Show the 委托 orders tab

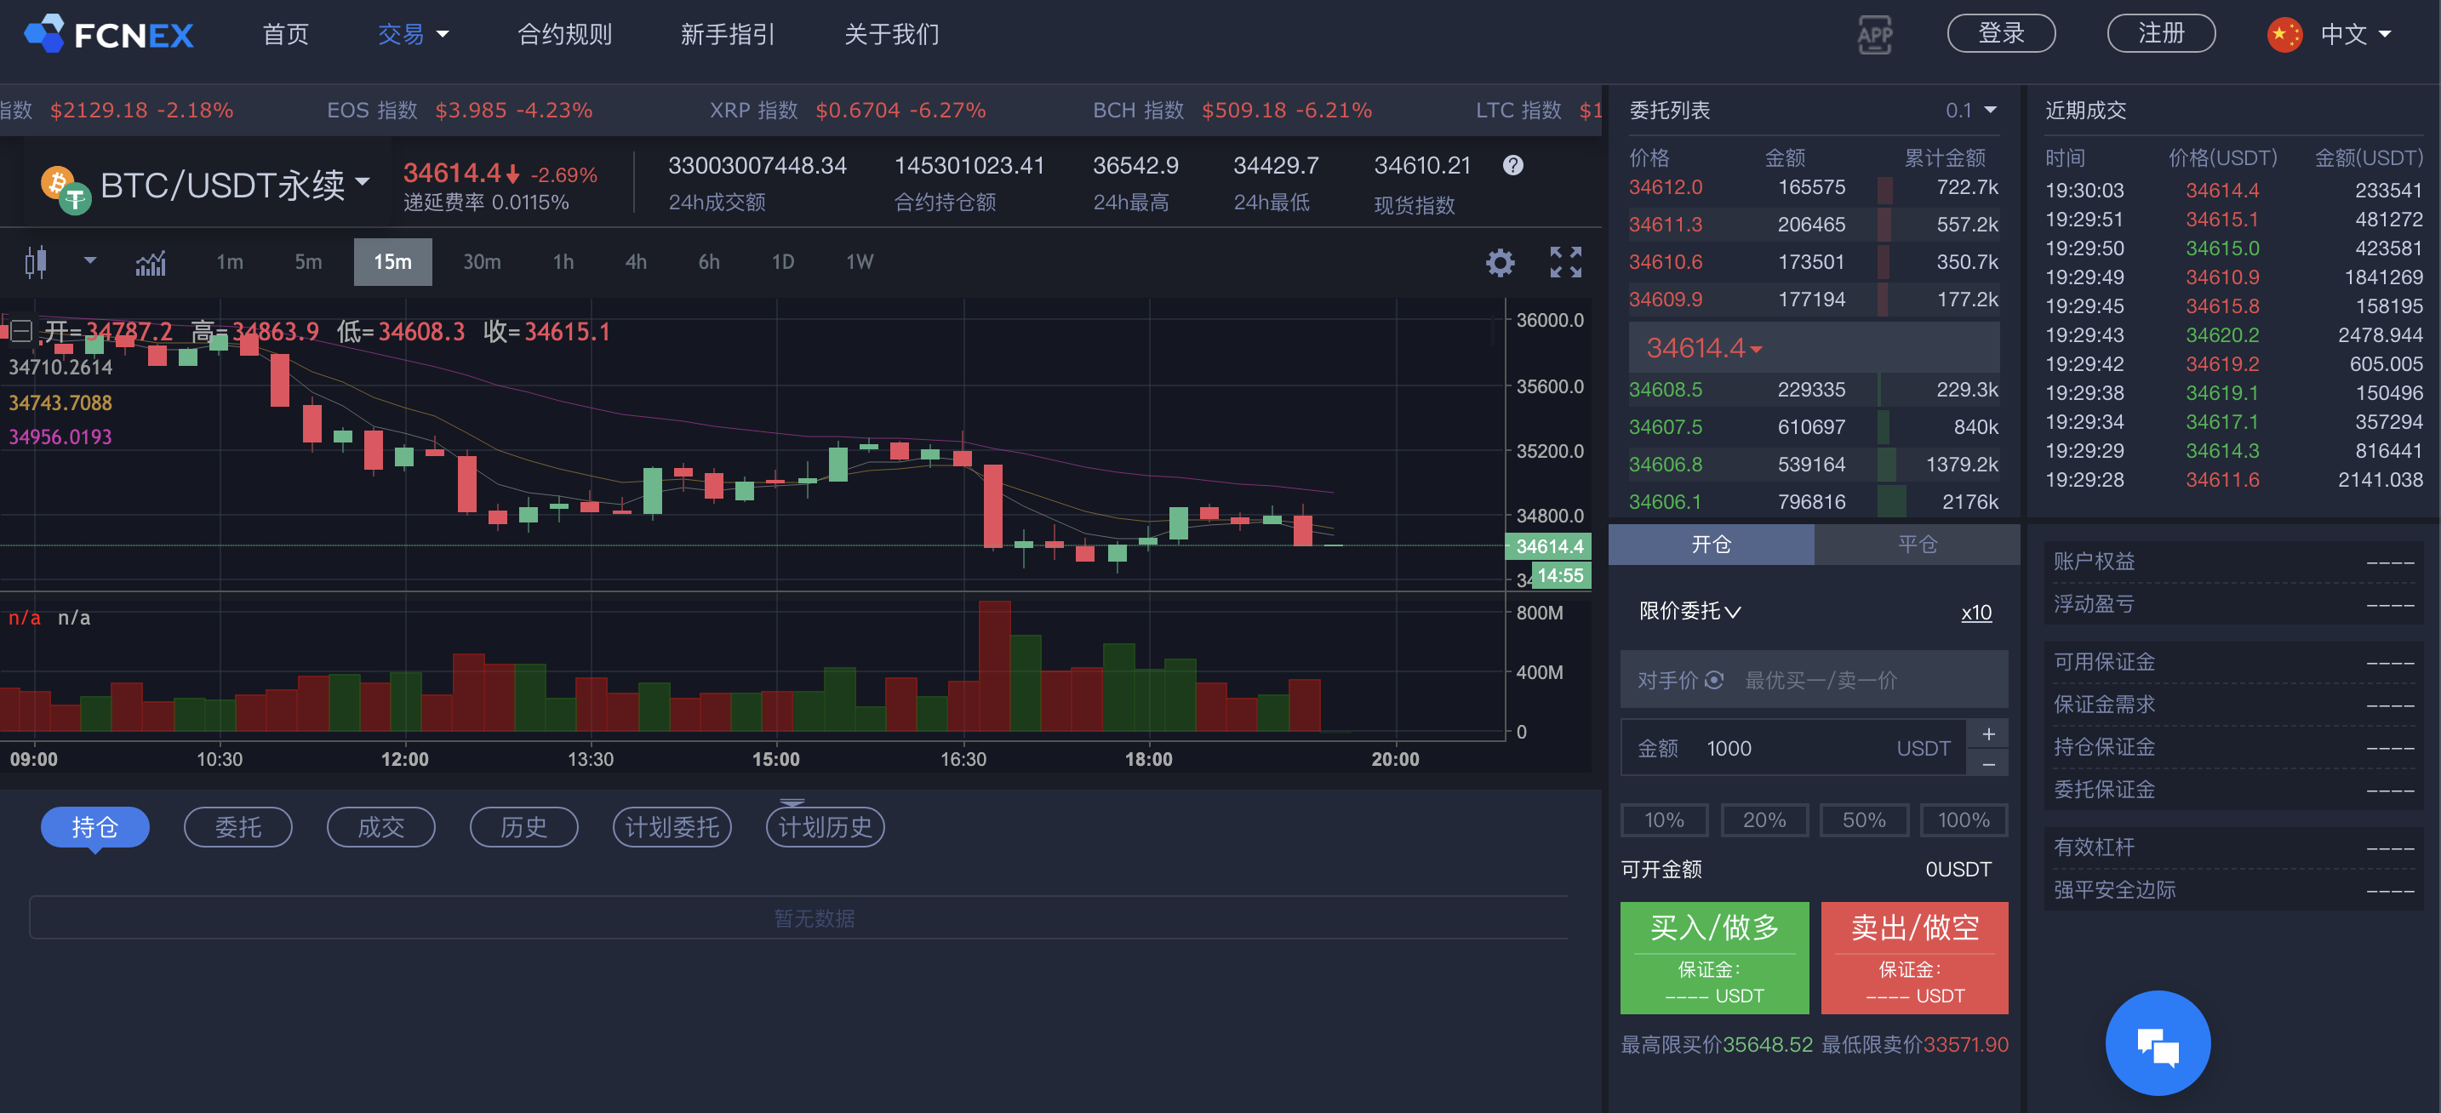click(237, 827)
